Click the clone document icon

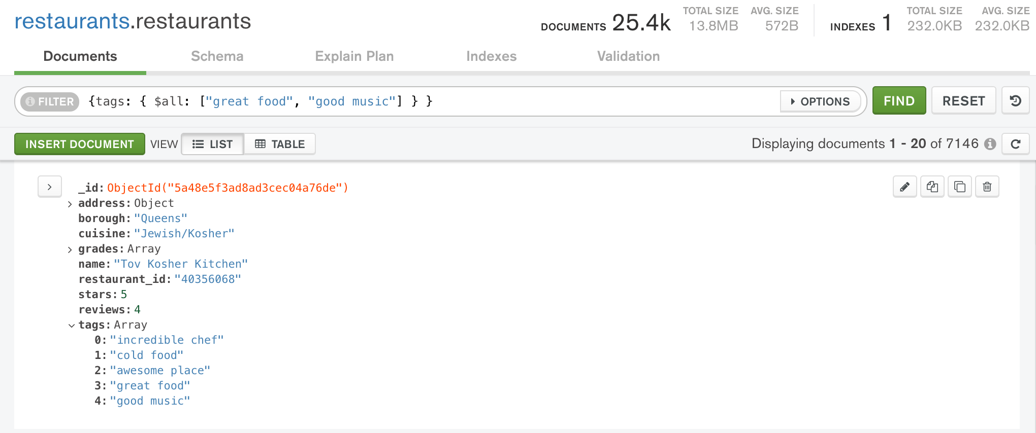959,187
